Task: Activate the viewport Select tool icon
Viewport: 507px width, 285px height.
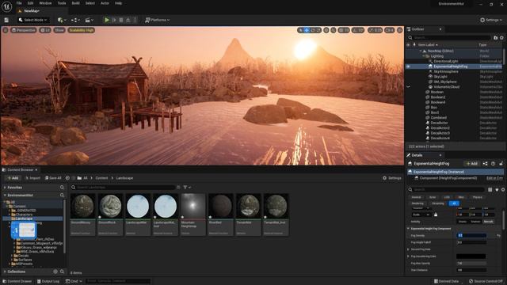Action: 301,30
